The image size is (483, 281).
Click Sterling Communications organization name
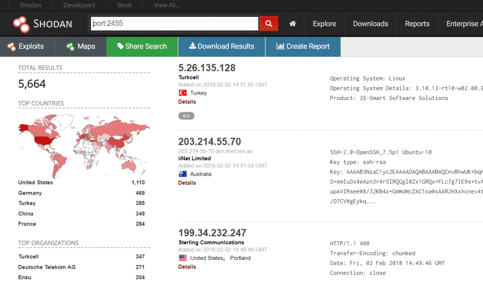click(211, 242)
